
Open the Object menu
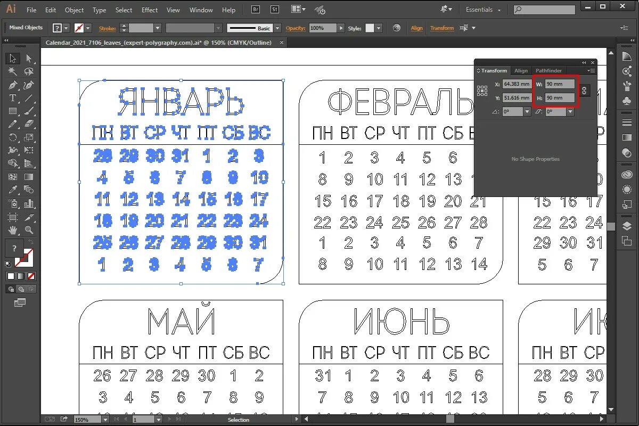coord(74,10)
